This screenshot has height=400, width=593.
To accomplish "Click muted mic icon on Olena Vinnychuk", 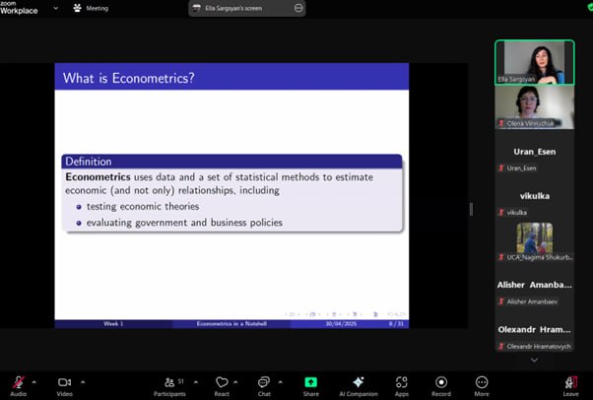I will coord(501,123).
